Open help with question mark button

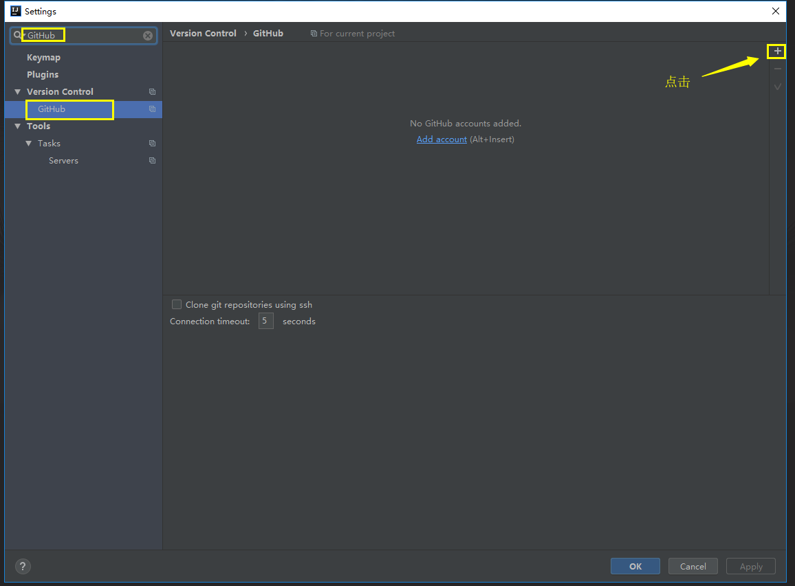coord(23,566)
